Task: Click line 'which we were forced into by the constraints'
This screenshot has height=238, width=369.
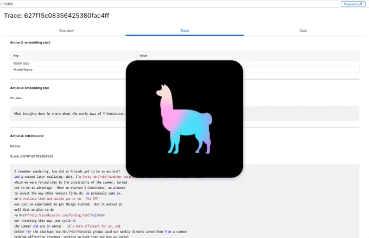Action: click(x=71, y=182)
